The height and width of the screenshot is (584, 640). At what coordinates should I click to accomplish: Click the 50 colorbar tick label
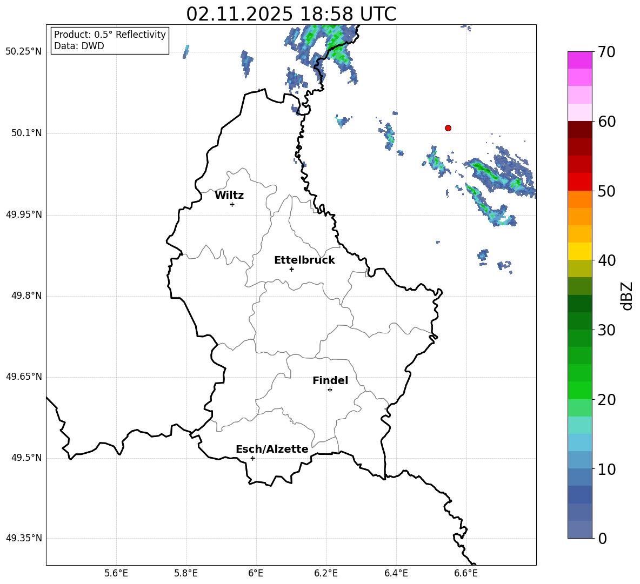coord(606,191)
